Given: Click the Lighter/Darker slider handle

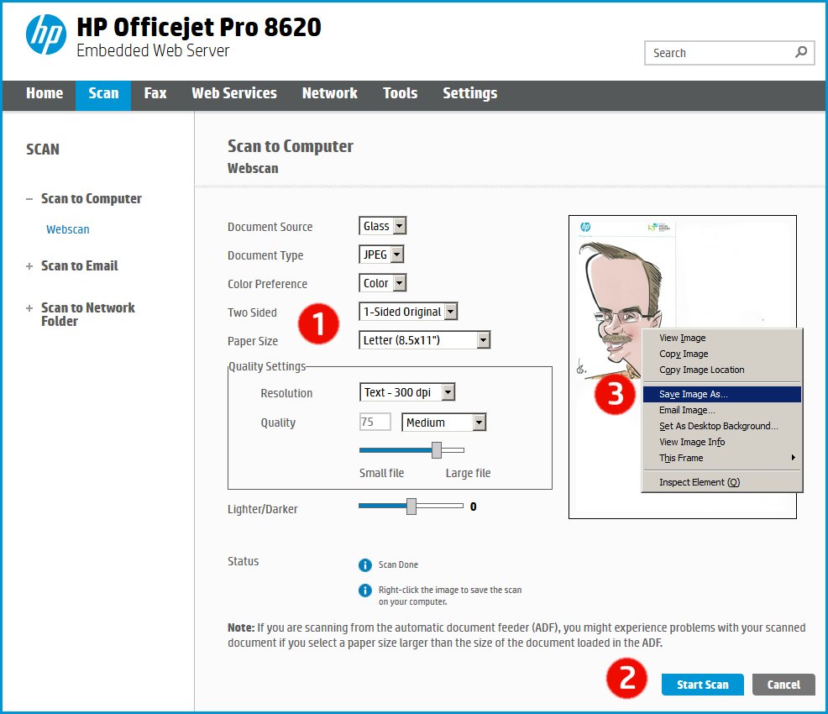Looking at the screenshot, I should pyautogui.click(x=411, y=506).
